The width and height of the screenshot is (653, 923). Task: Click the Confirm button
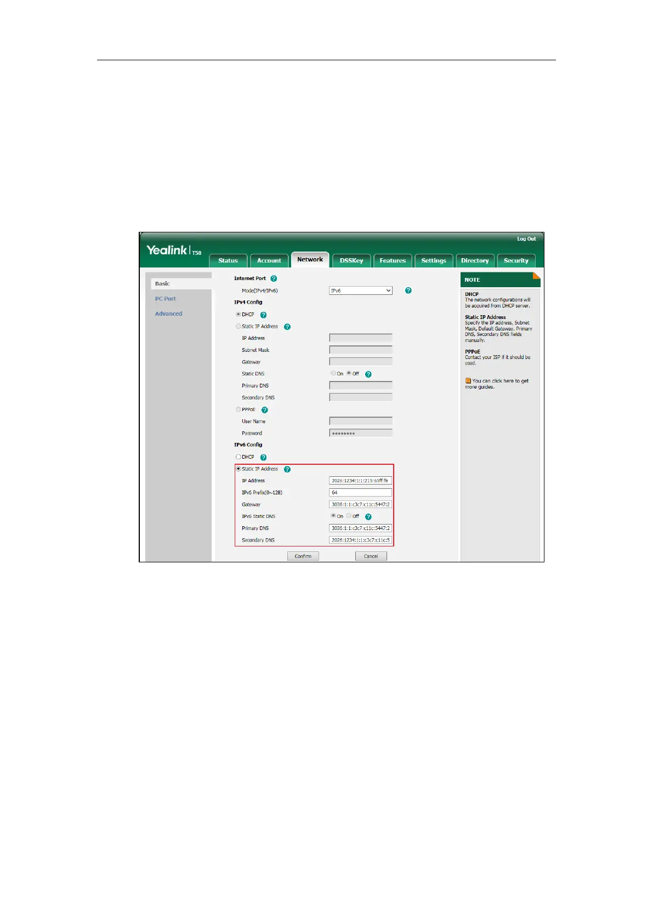303,556
